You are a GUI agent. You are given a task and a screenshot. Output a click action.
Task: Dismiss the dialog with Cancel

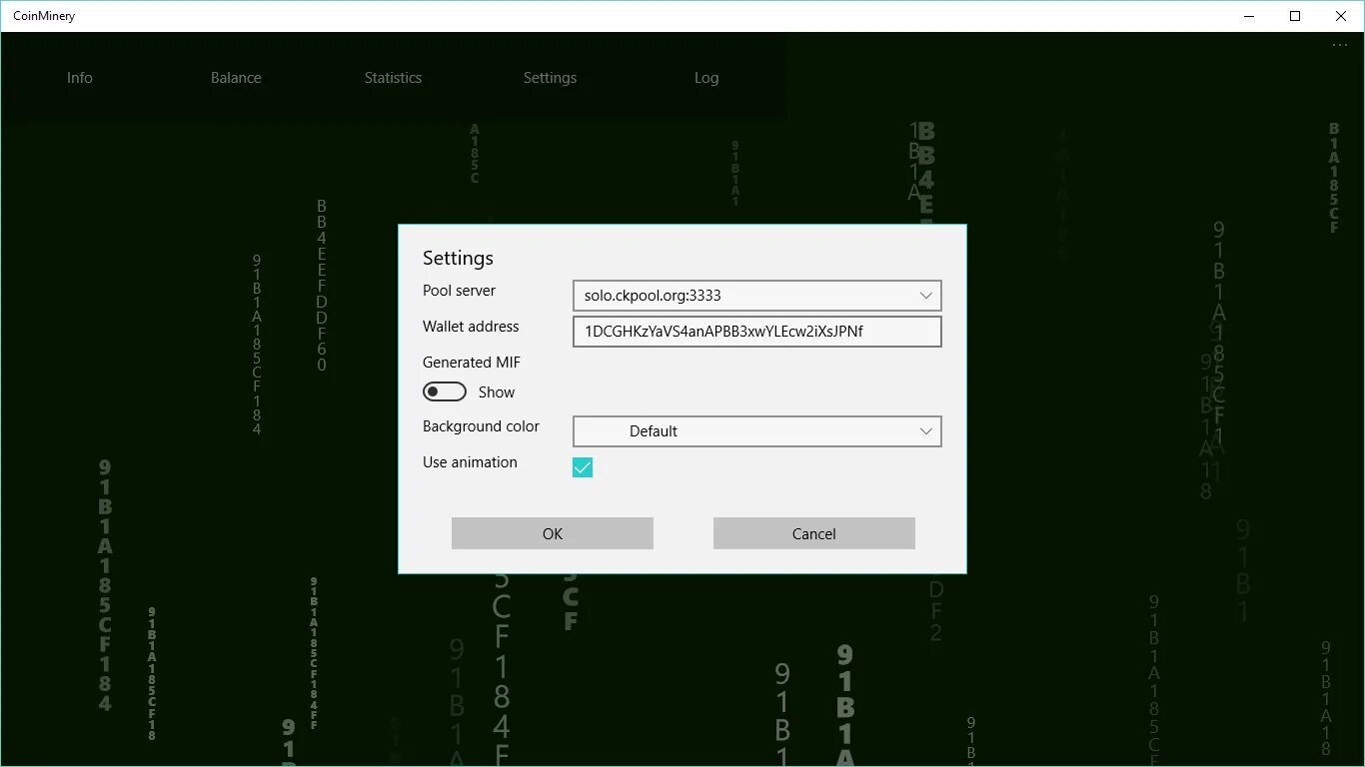click(813, 532)
